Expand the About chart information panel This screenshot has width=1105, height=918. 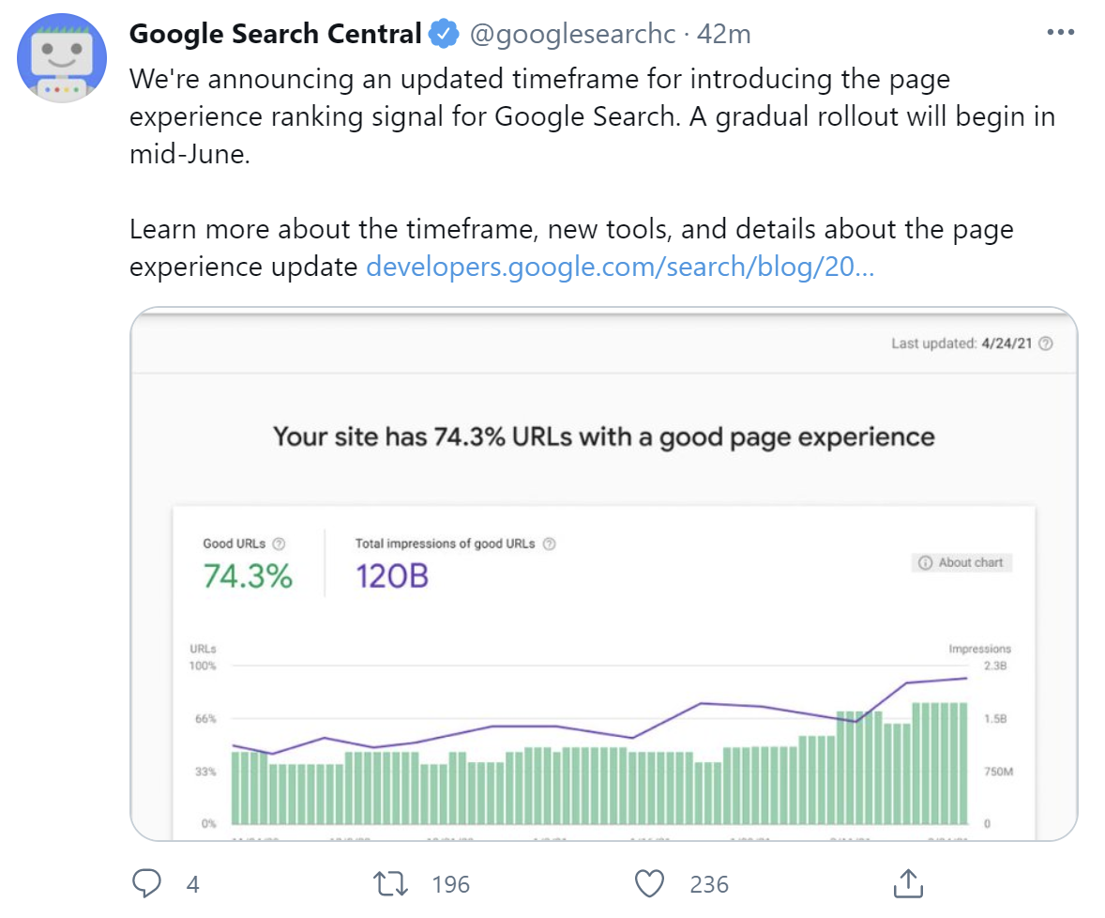click(961, 562)
